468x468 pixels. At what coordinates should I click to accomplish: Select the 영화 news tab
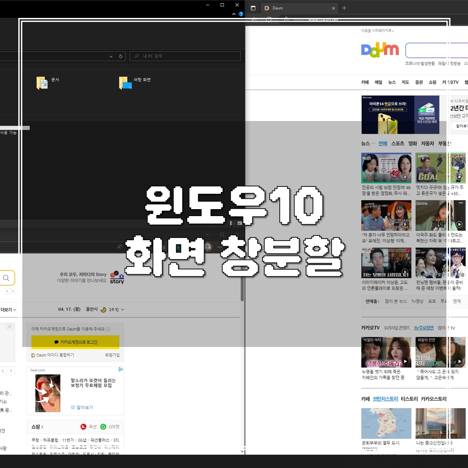coord(413,143)
